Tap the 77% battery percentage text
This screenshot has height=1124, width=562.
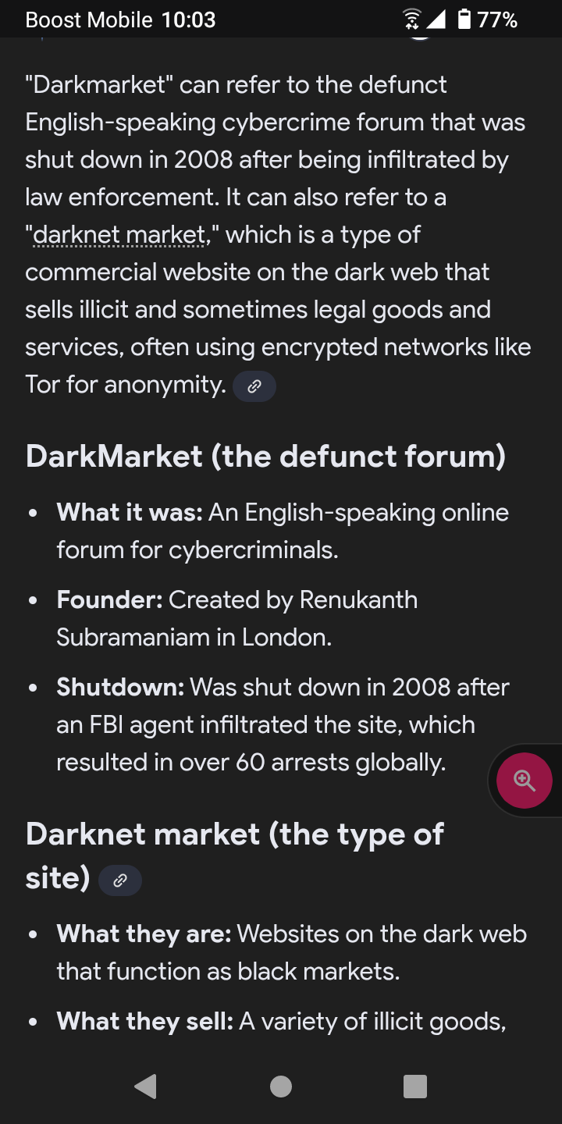tap(497, 20)
